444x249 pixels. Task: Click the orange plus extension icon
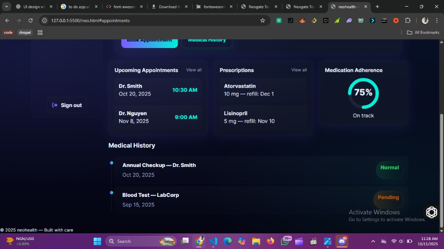(396, 21)
